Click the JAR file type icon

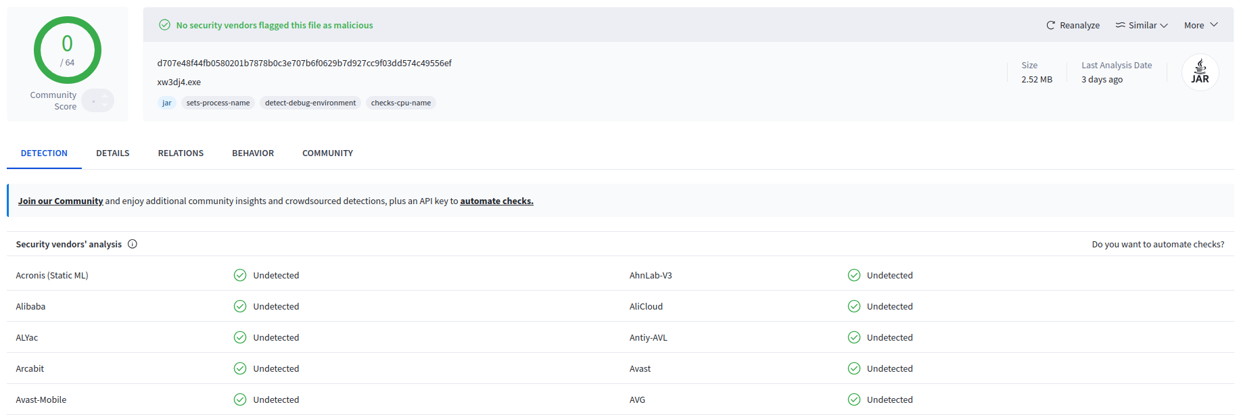1200,72
